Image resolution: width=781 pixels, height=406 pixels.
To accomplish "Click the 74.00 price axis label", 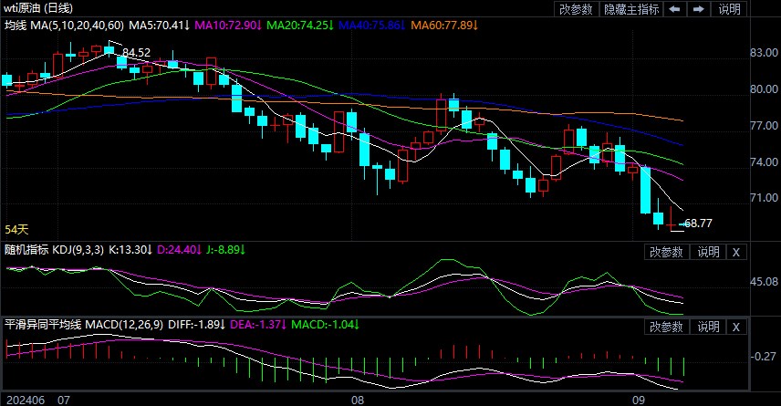I will tap(764, 161).
